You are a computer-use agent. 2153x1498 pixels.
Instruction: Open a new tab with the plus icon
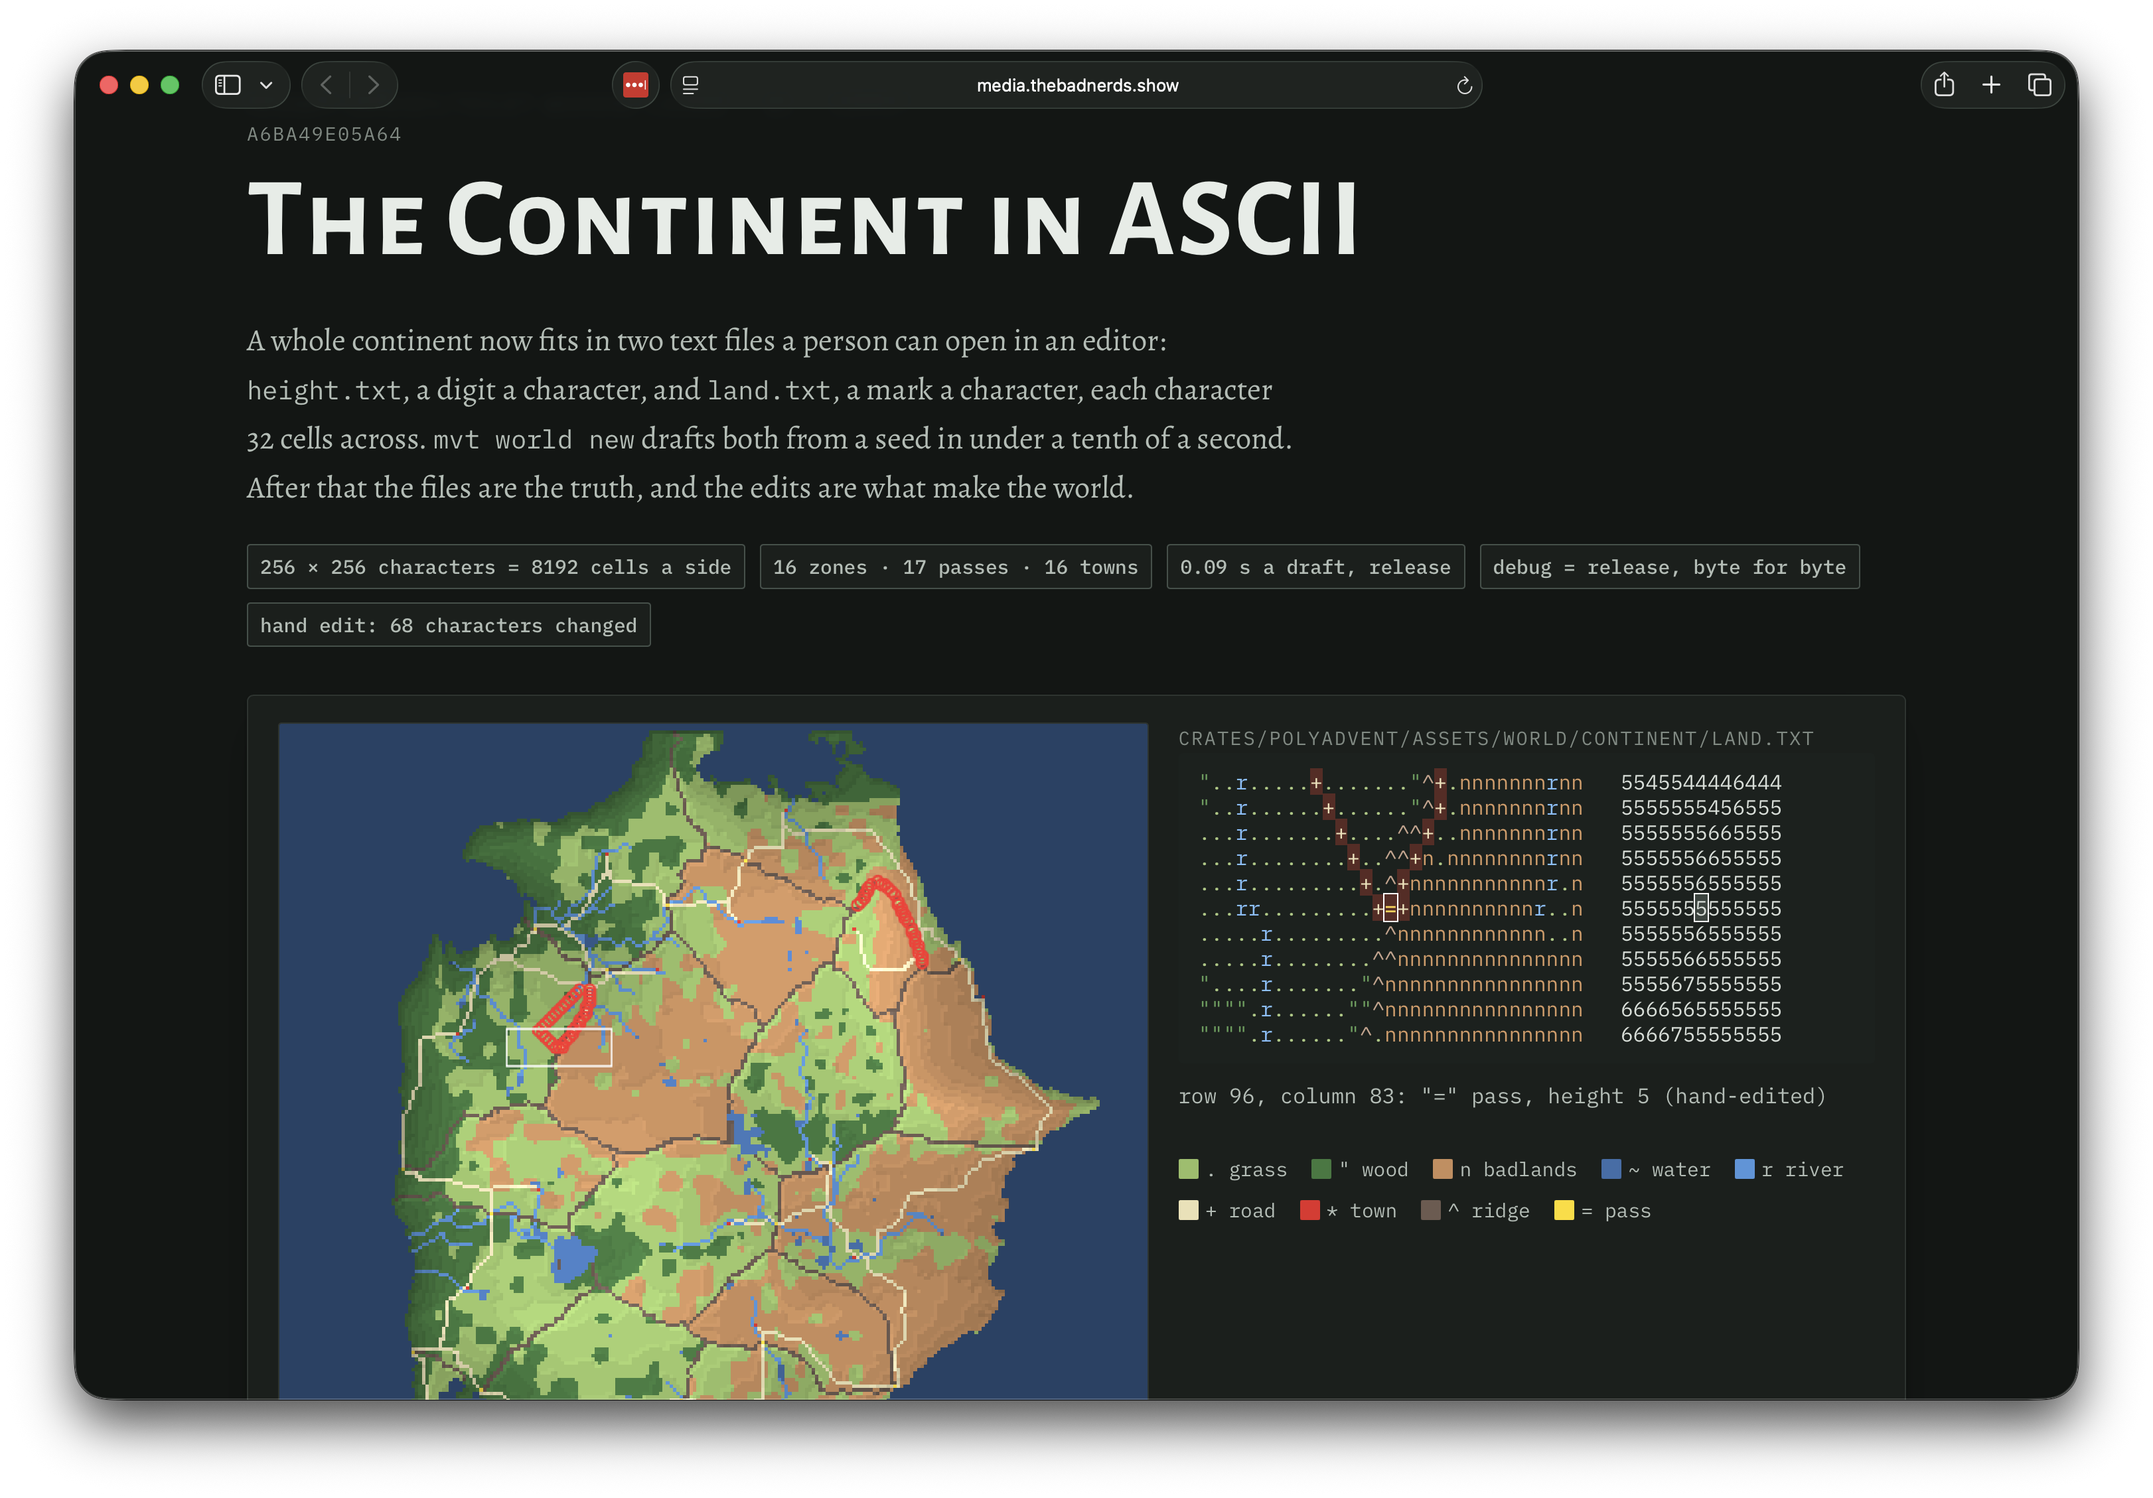[x=1991, y=86]
